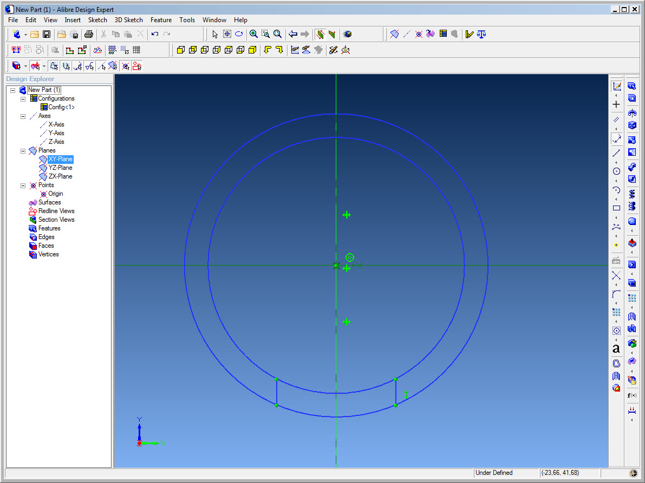645x483 pixels.
Task: Click the Extrude Boss feature icon
Action: point(632,86)
